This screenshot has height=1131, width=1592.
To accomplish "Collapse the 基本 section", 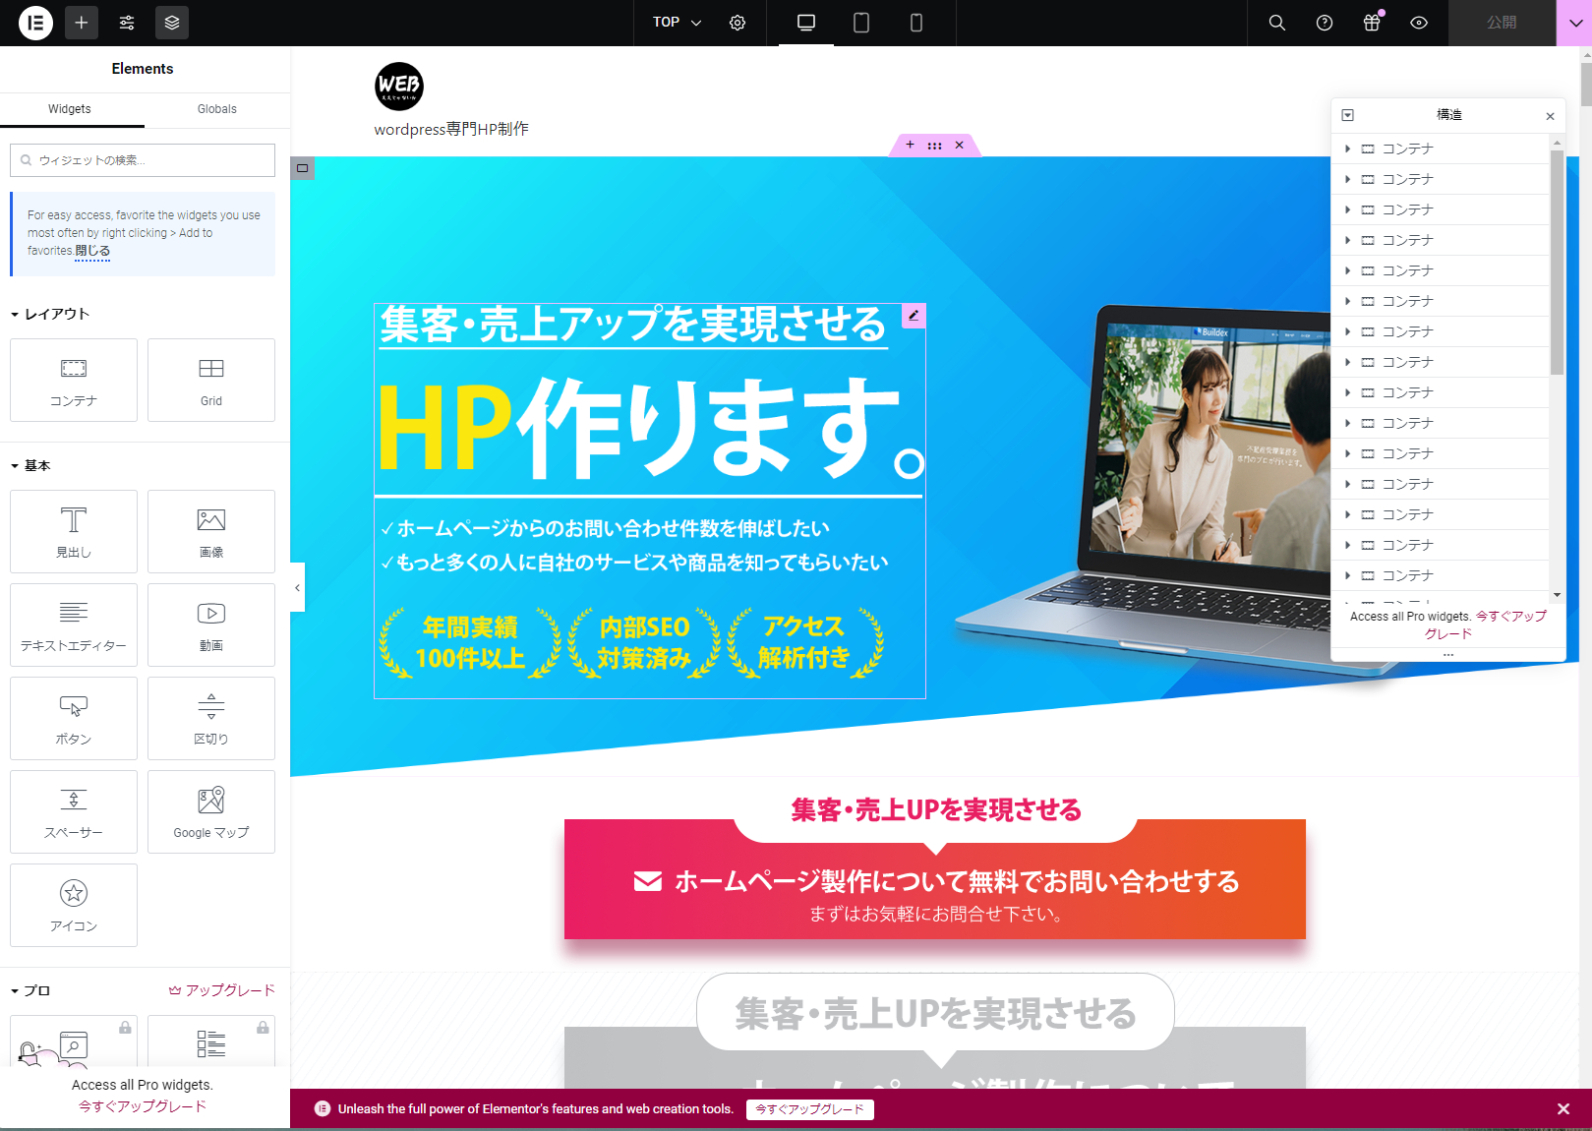I will [30, 465].
